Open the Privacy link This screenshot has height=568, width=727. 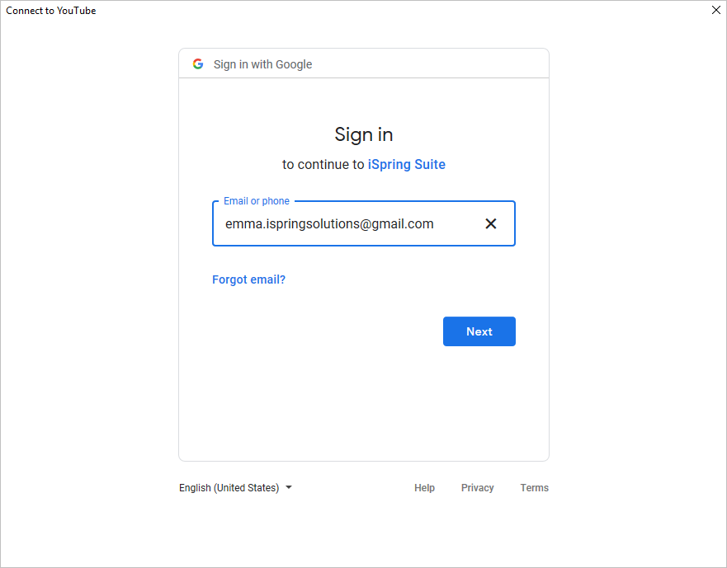point(477,487)
